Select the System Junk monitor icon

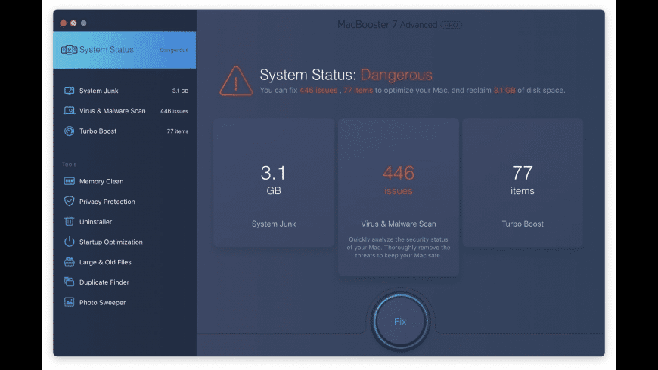[x=70, y=91]
